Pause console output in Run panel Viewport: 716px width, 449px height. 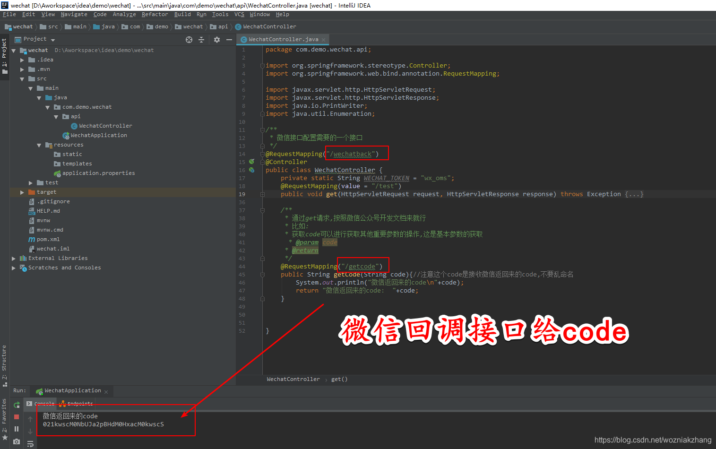pyautogui.click(x=17, y=429)
